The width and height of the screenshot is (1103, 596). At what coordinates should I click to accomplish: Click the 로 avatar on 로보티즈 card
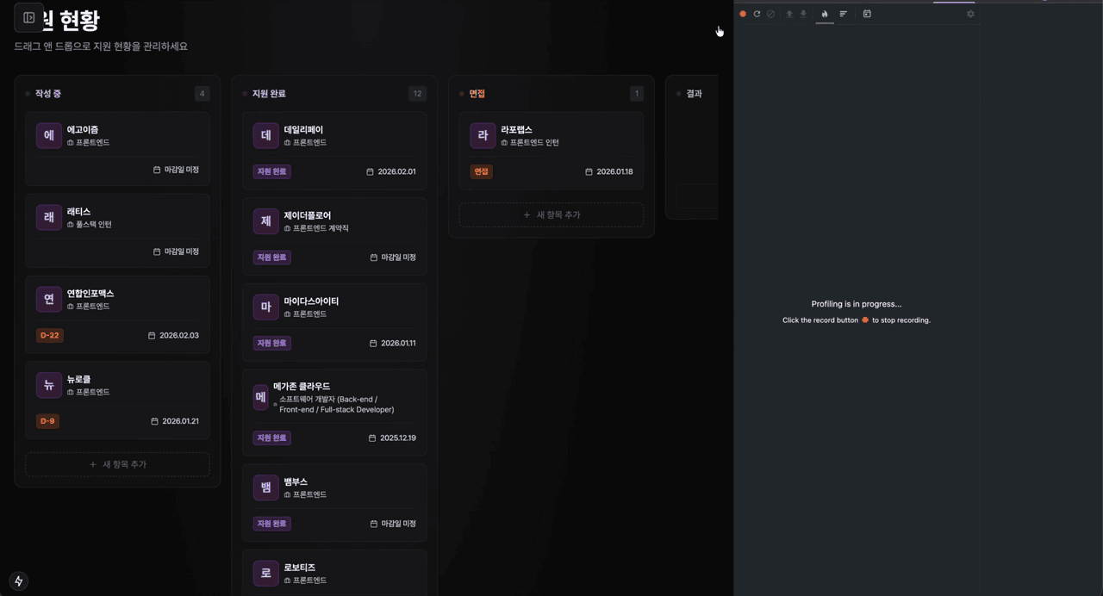coord(265,574)
